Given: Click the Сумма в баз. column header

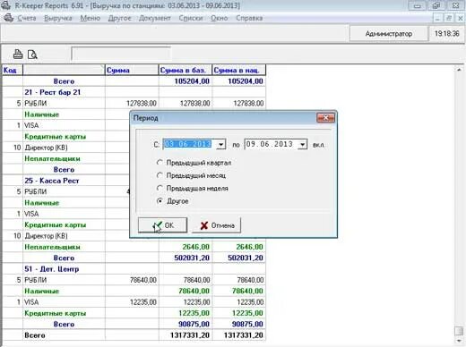Looking at the screenshot, I should click(x=186, y=71).
